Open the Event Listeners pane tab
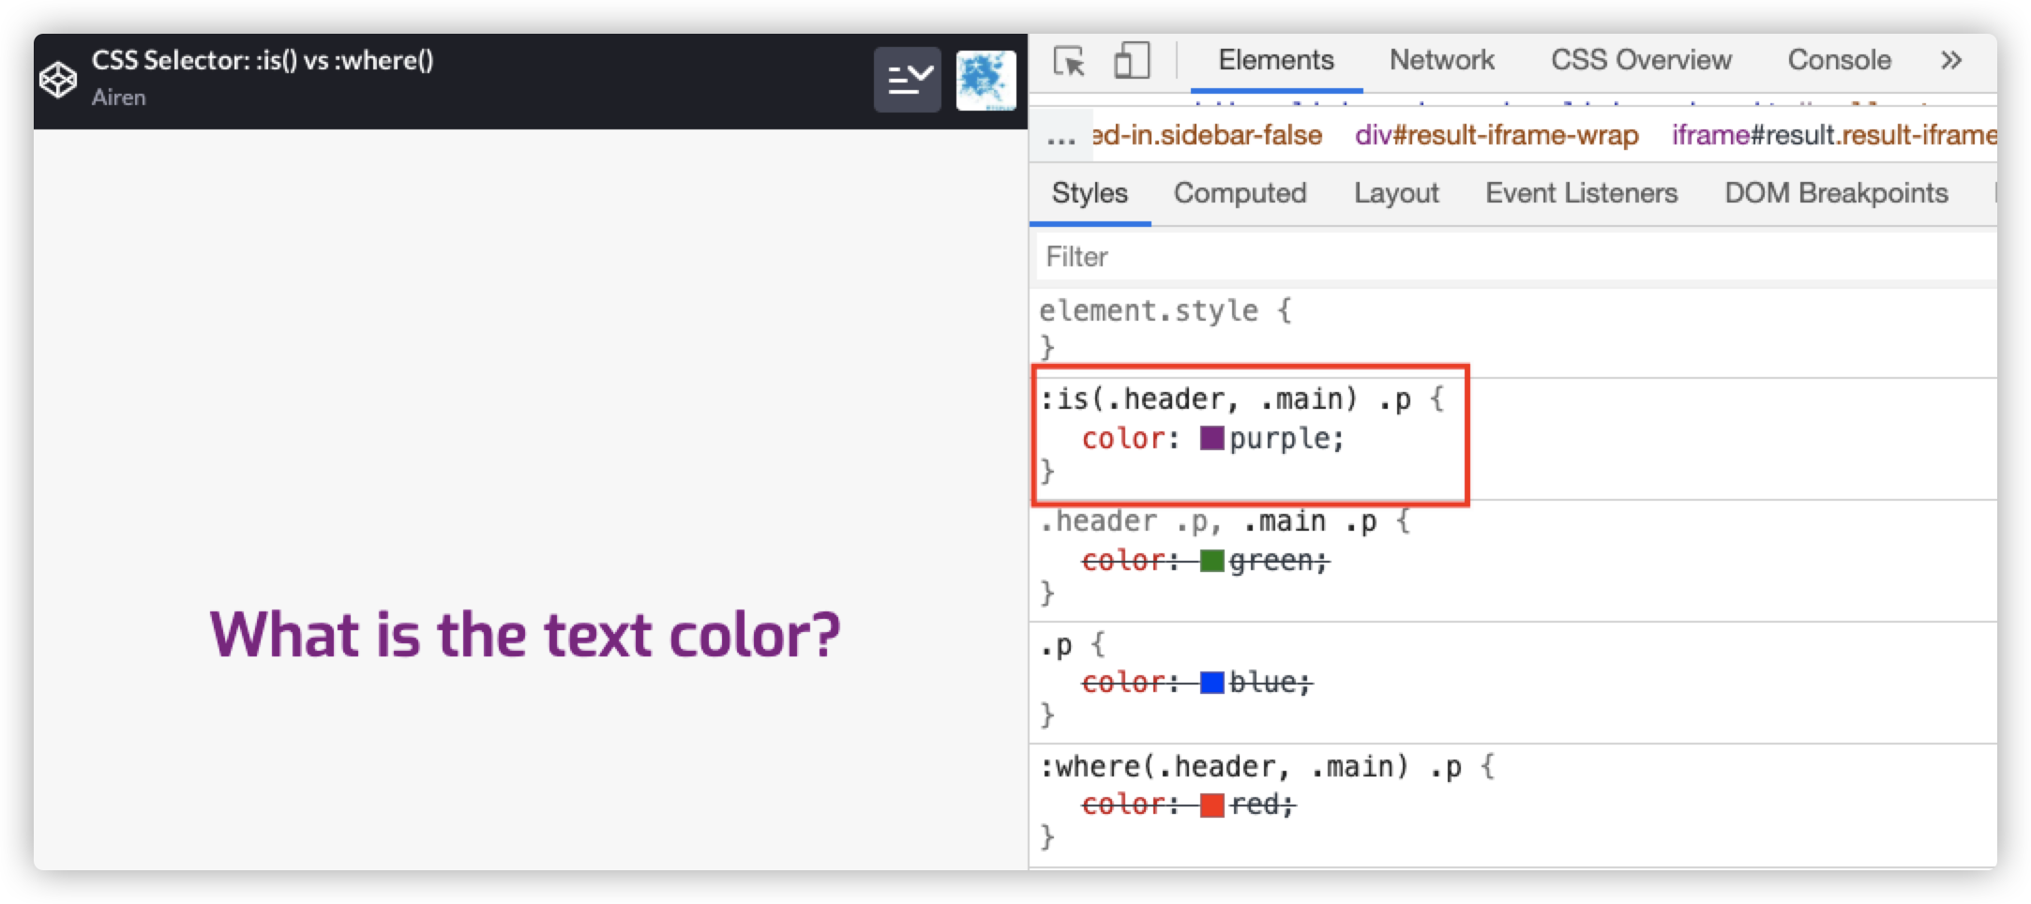This screenshot has width=2031, height=904. point(1581,193)
